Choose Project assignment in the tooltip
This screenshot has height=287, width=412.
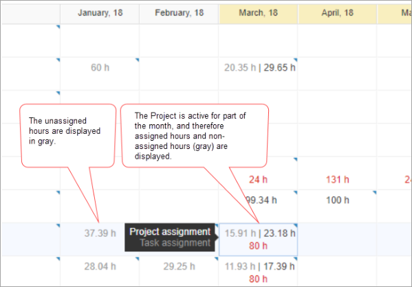pos(170,231)
